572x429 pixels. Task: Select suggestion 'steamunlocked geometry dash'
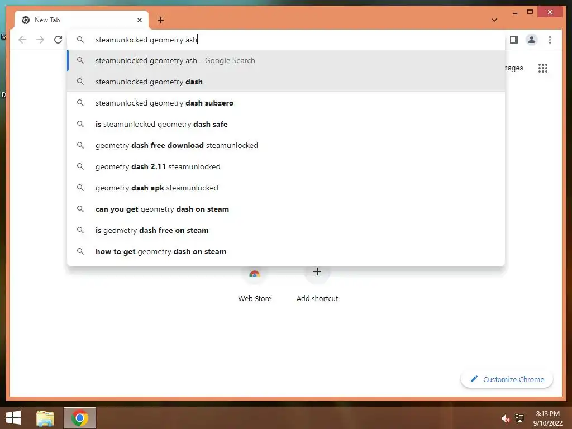point(287,82)
